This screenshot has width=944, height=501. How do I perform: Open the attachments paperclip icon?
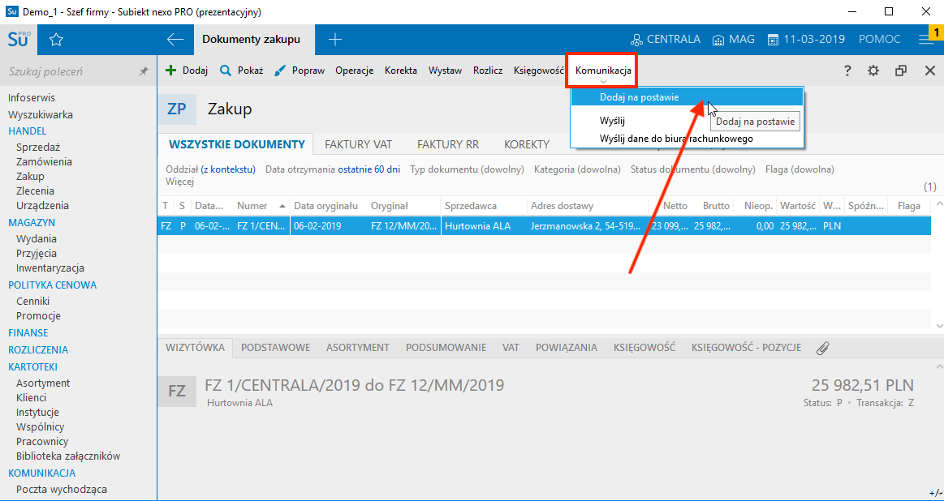[822, 347]
